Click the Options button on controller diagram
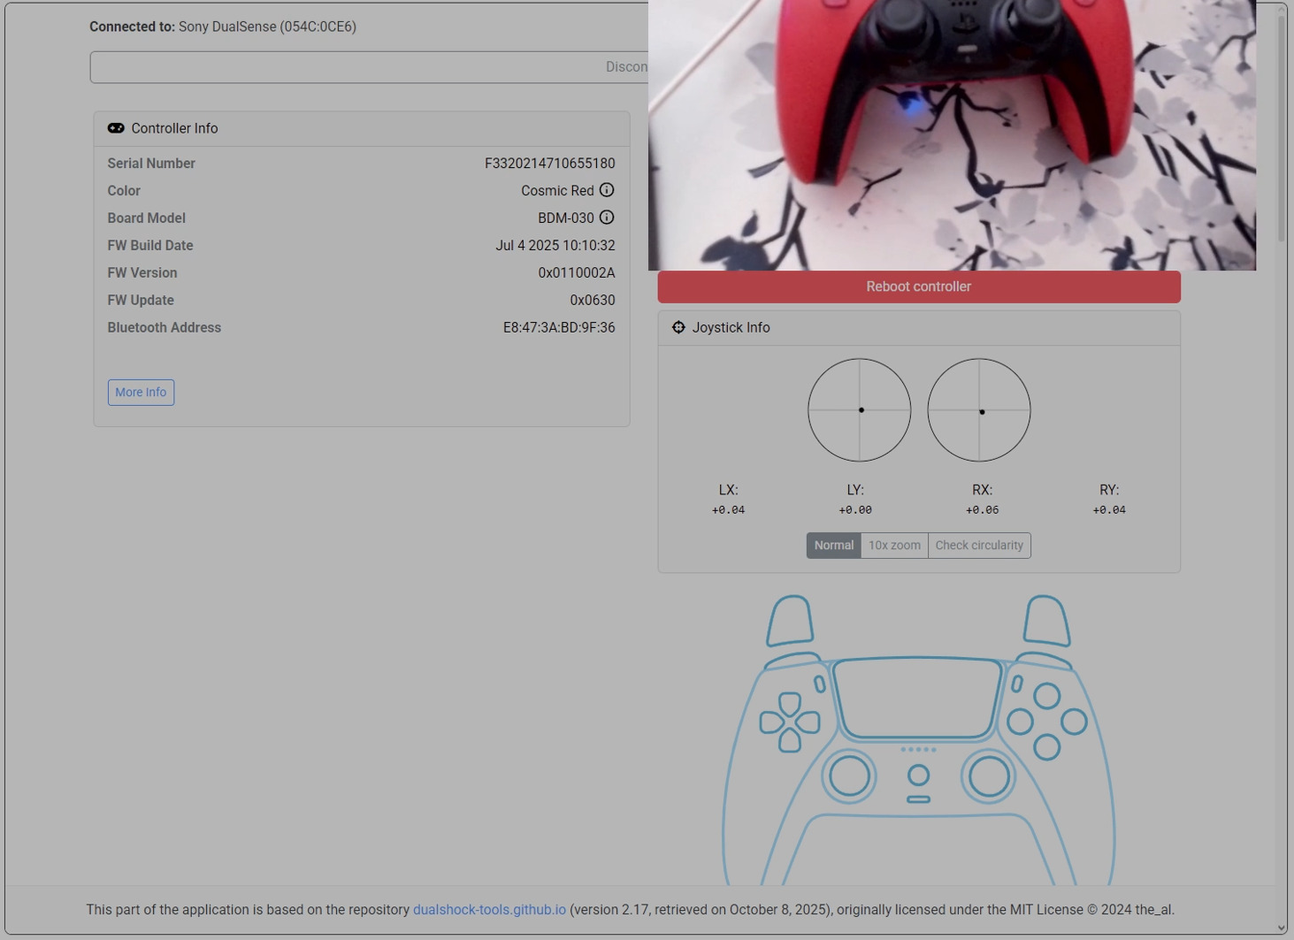The height and width of the screenshot is (940, 1294). 1017,684
